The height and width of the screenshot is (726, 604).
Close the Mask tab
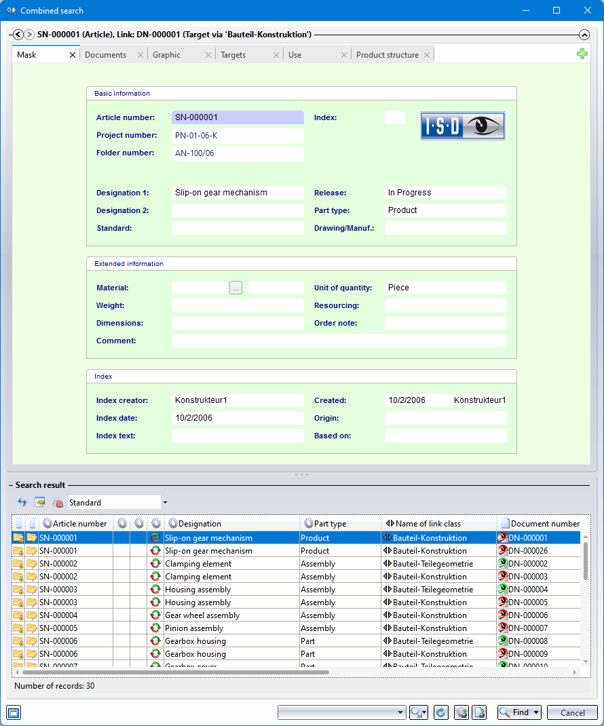[72, 55]
